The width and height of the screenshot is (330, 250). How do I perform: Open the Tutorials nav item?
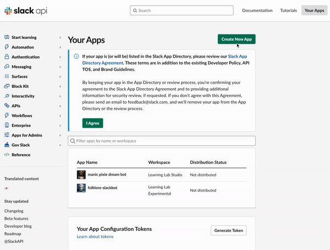pyautogui.click(x=288, y=10)
